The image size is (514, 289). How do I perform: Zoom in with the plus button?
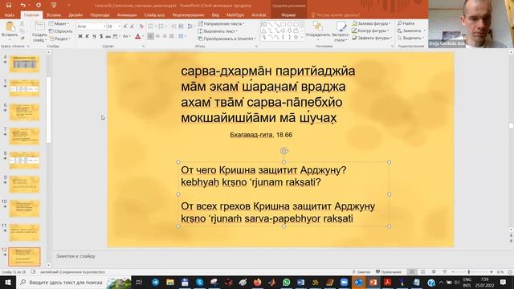(x=491, y=272)
